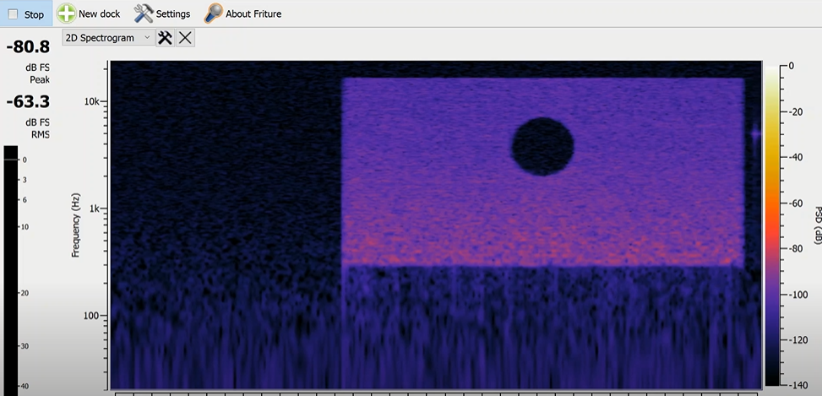Toggle the checkbox icon beside Stop
The image size is (822, 396).
14,14
